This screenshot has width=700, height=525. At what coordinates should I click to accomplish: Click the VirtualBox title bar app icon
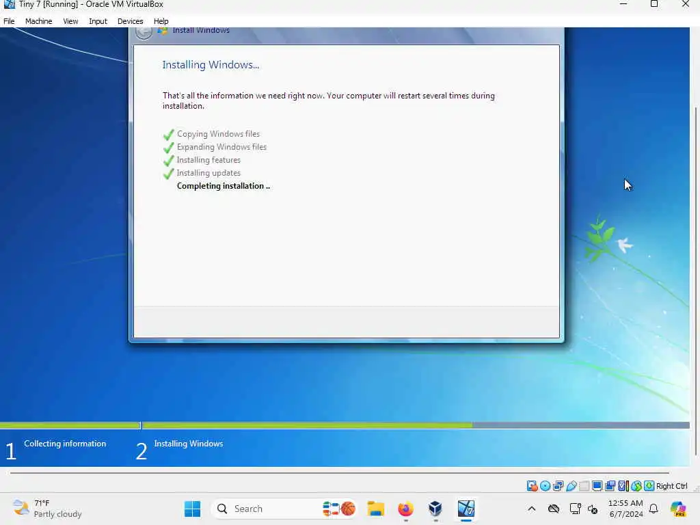tap(9, 5)
